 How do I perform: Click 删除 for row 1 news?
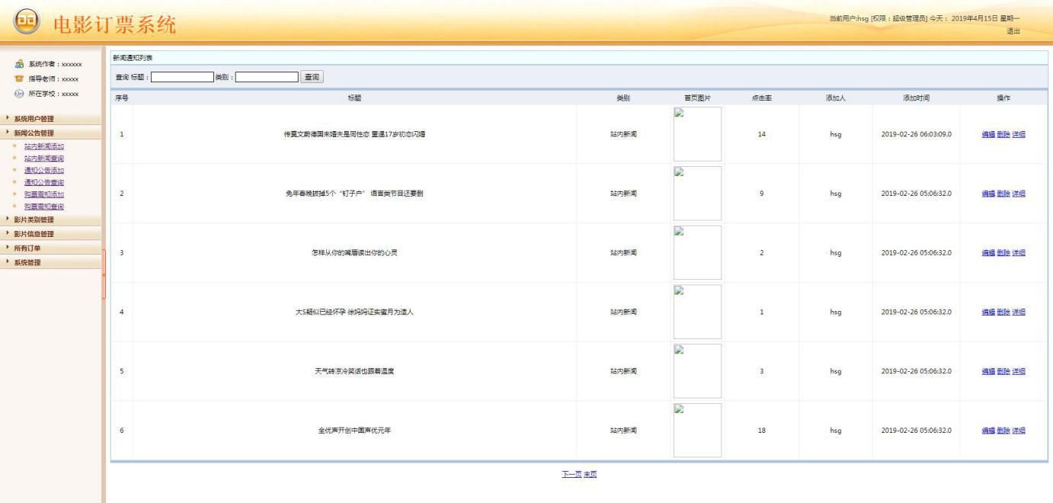(x=1003, y=134)
